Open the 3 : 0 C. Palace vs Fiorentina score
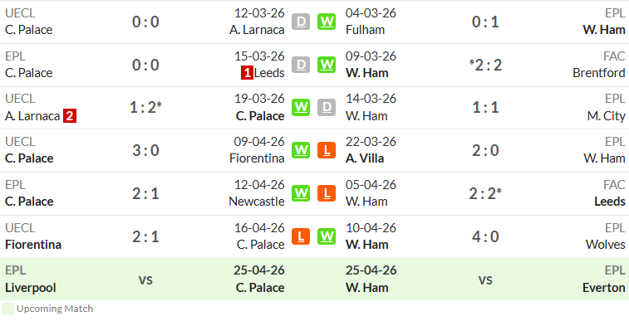Image resolution: width=629 pixels, height=321 pixels. click(x=145, y=150)
